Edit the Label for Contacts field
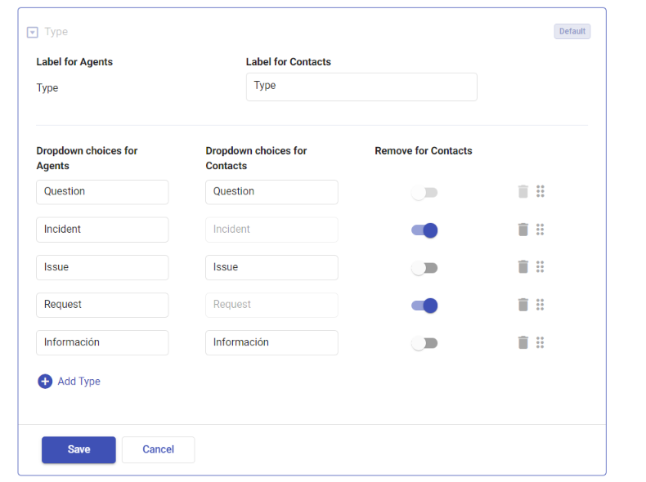 click(361, 87)
